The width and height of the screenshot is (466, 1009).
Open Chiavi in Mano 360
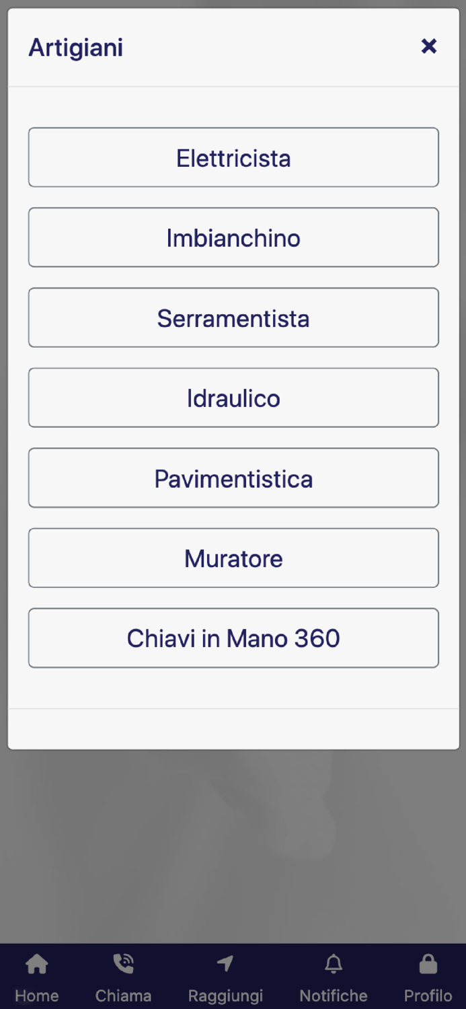pos(233,638)
